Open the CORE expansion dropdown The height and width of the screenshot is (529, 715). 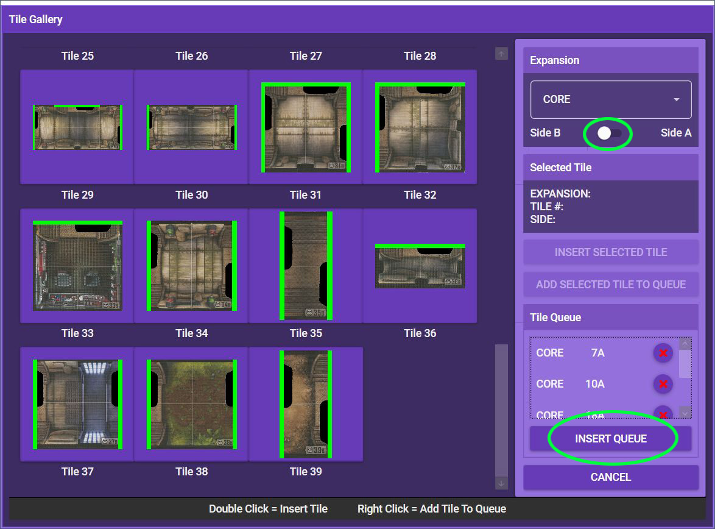click(x=611, y=99)
